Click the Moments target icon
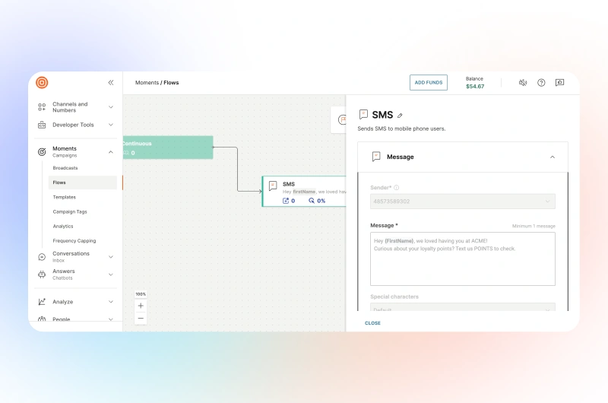Image resolution: width=608 pixels, height=403 pixels. click(42, 151)
